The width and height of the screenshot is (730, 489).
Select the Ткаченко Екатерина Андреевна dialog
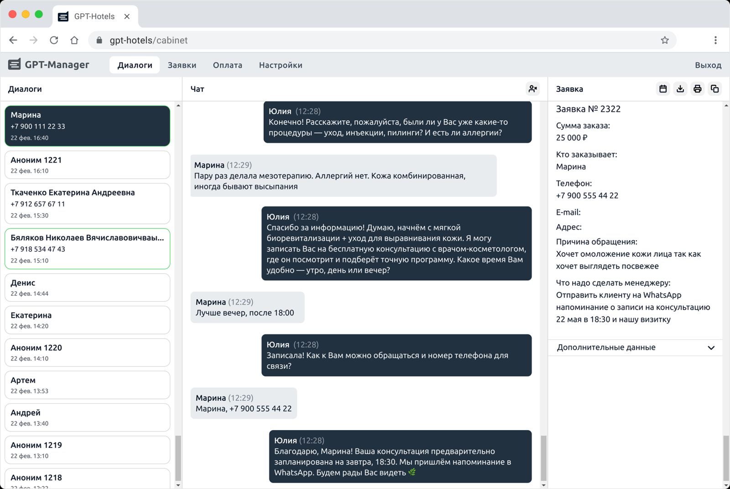point(87,203)
